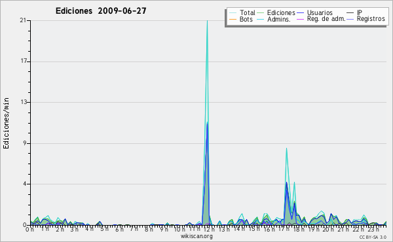Viewport: 393px width, 242px height.
Task: Click the y-axis value 17
Action: [x=24, y=61]
